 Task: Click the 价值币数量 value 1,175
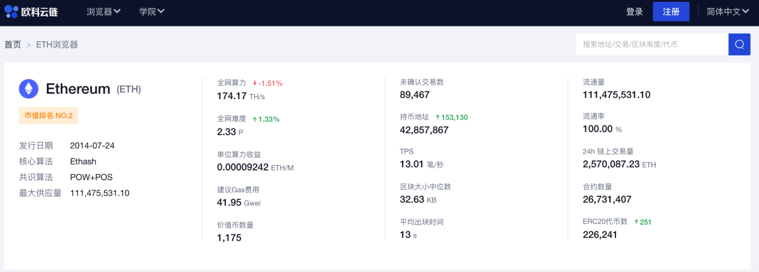[229, 238]
